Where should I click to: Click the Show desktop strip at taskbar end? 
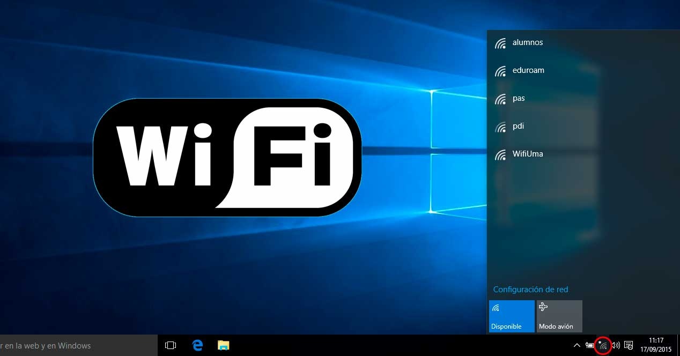point(678,346)
